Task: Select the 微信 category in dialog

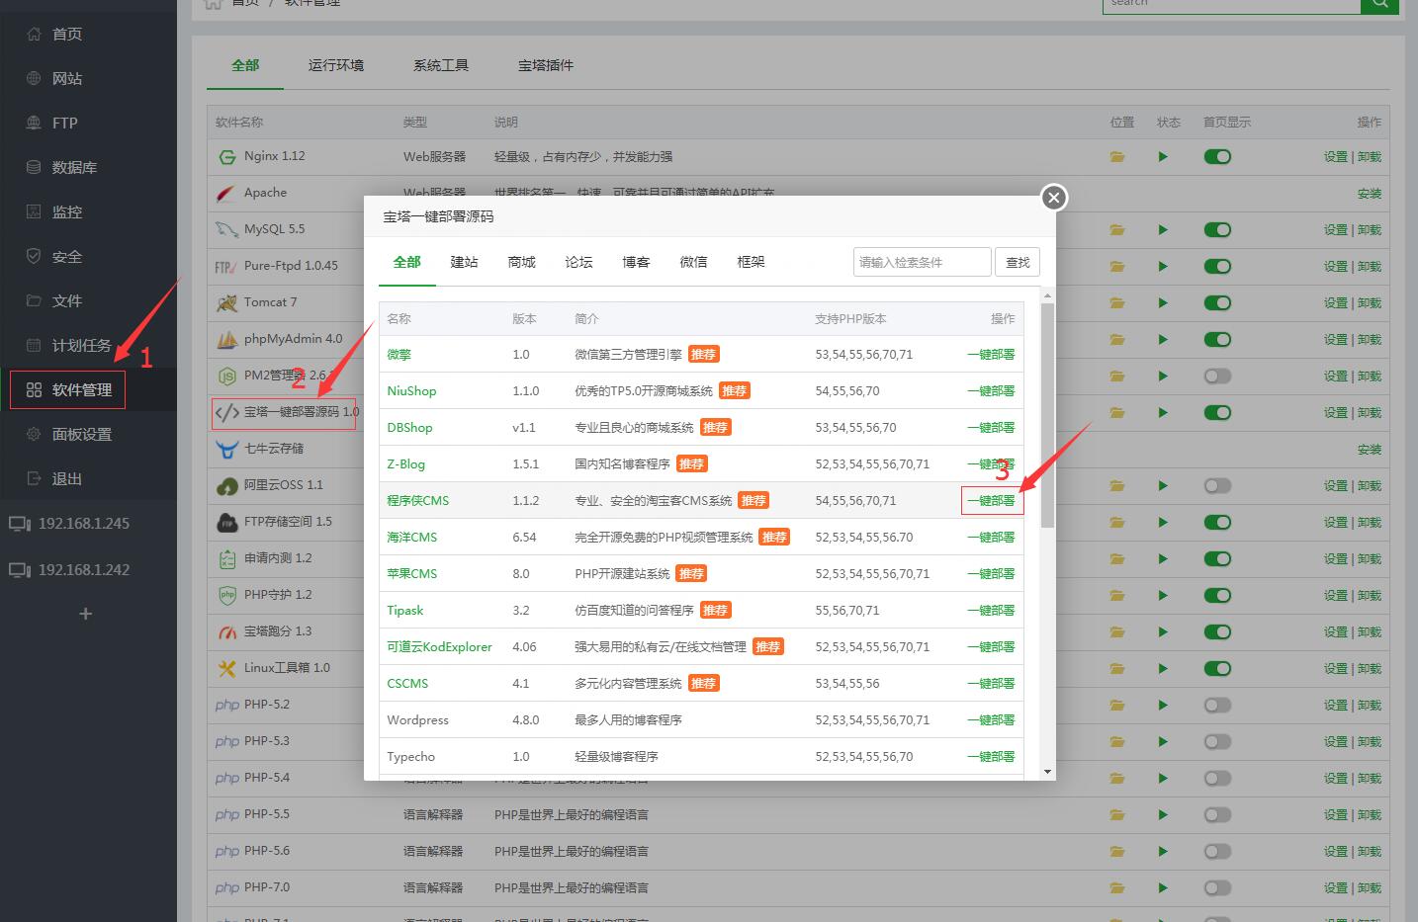Action: pos(693,262)
